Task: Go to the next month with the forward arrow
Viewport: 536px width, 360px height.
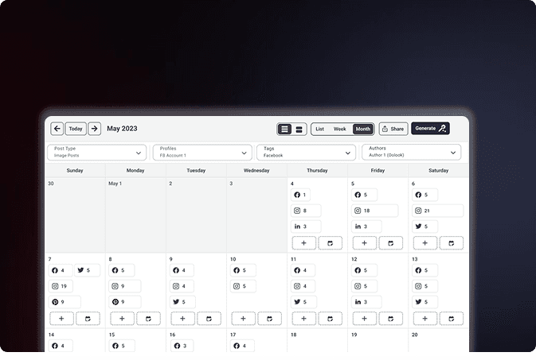Action: tap(94, 129)
